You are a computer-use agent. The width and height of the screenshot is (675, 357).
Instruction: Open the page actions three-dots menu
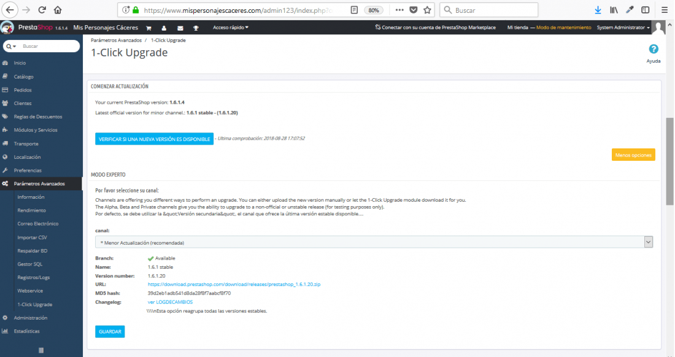tap(399, 10)
